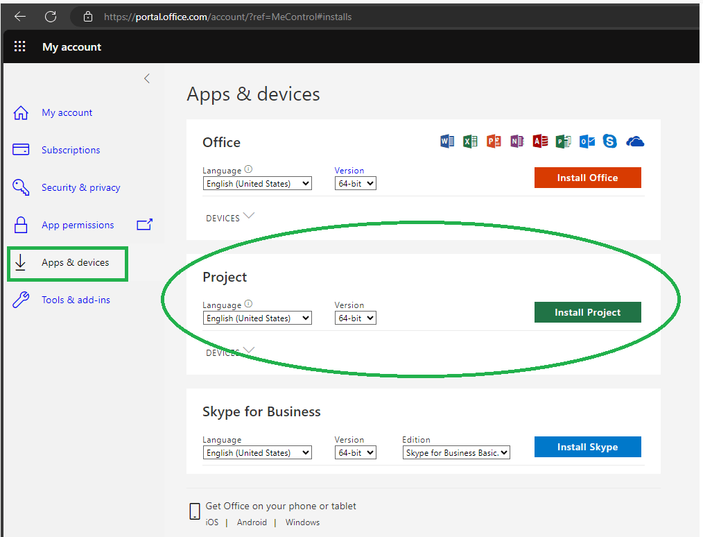Screen dimensions: 703x537
Task: Go to My account in sidebar
Action: point(67,112)
